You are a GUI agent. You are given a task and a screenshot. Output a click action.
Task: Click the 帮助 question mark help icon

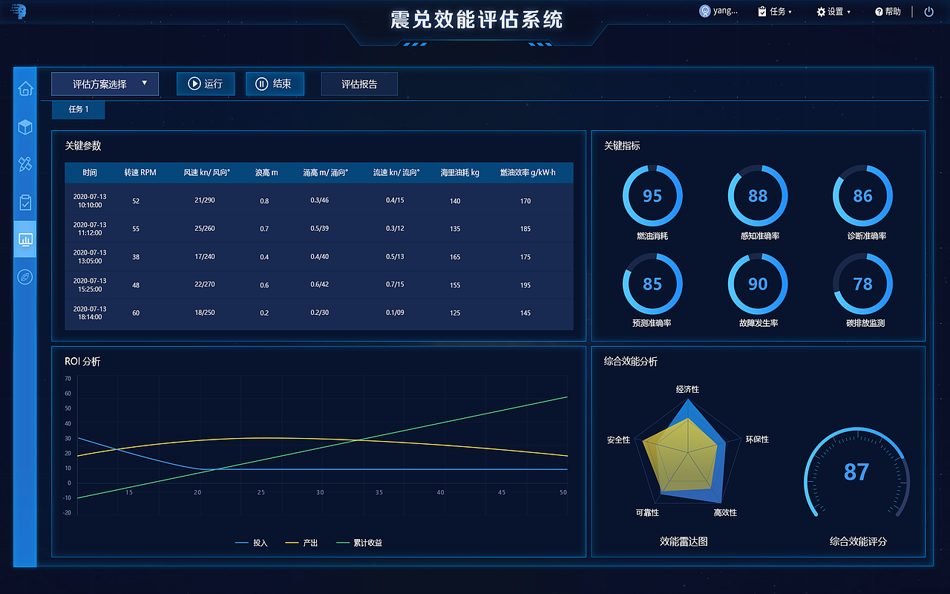pos(879,12)
